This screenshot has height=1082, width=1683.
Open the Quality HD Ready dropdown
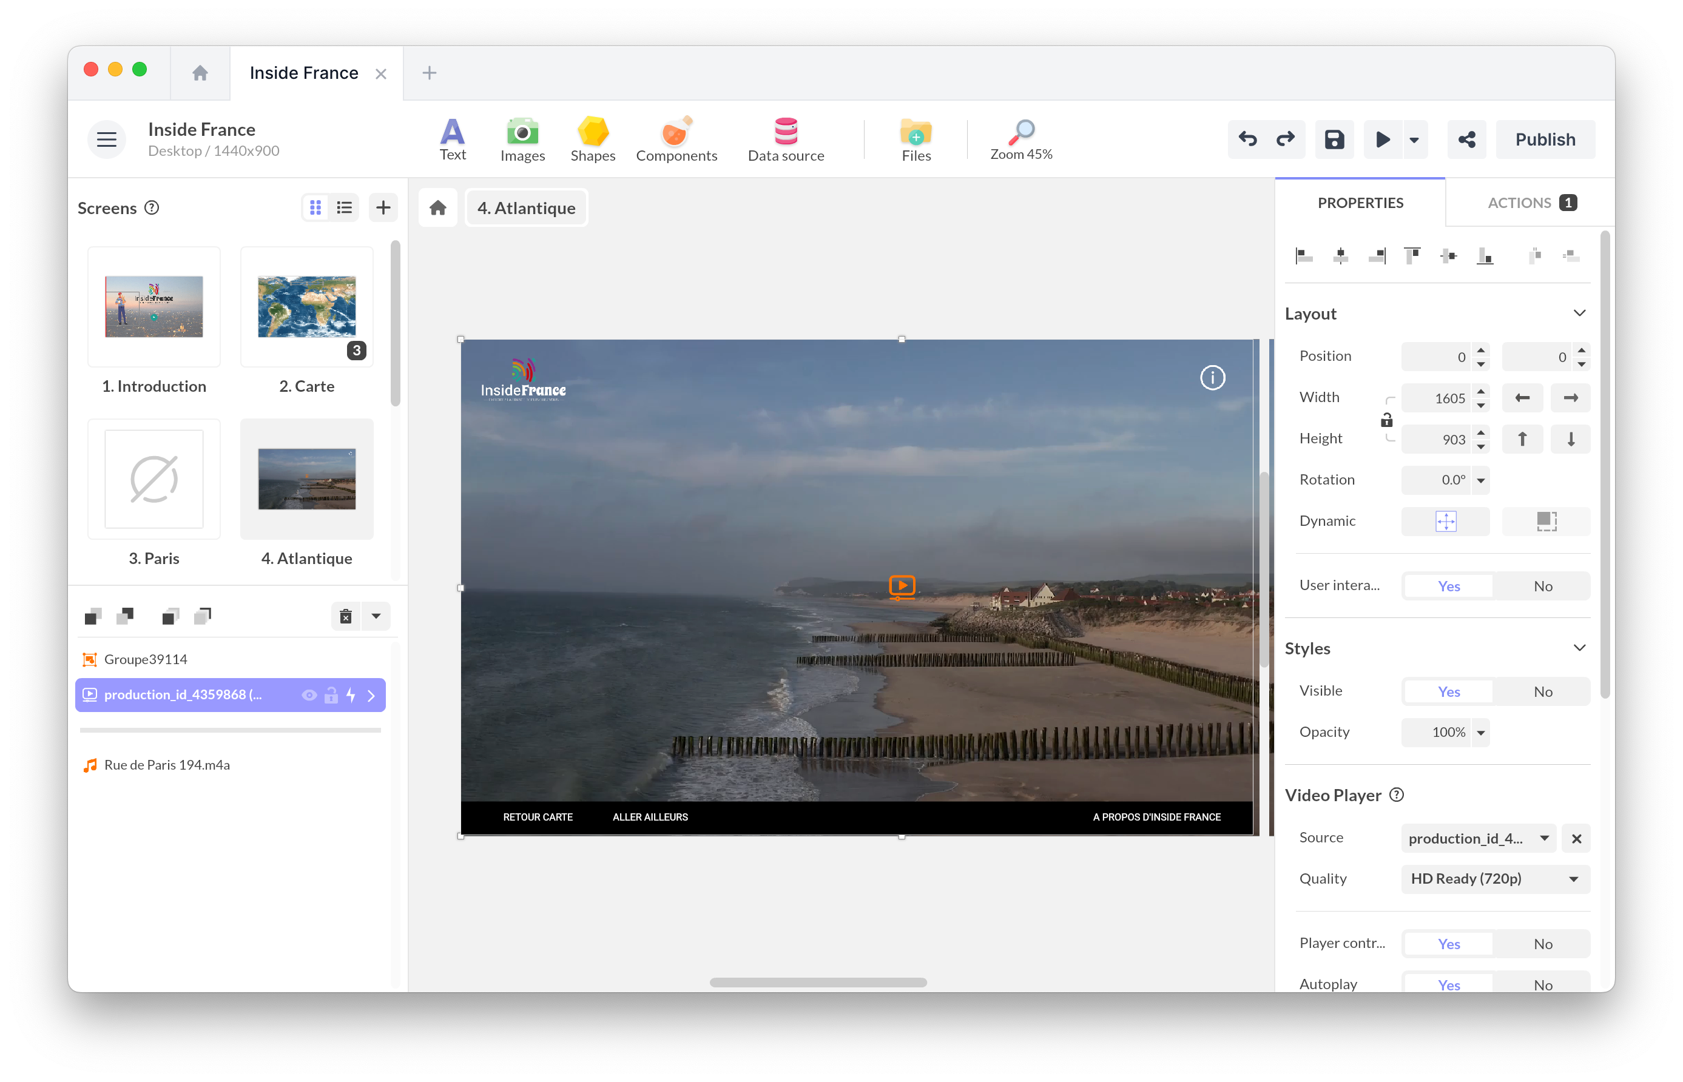(x=1495, y=879)
